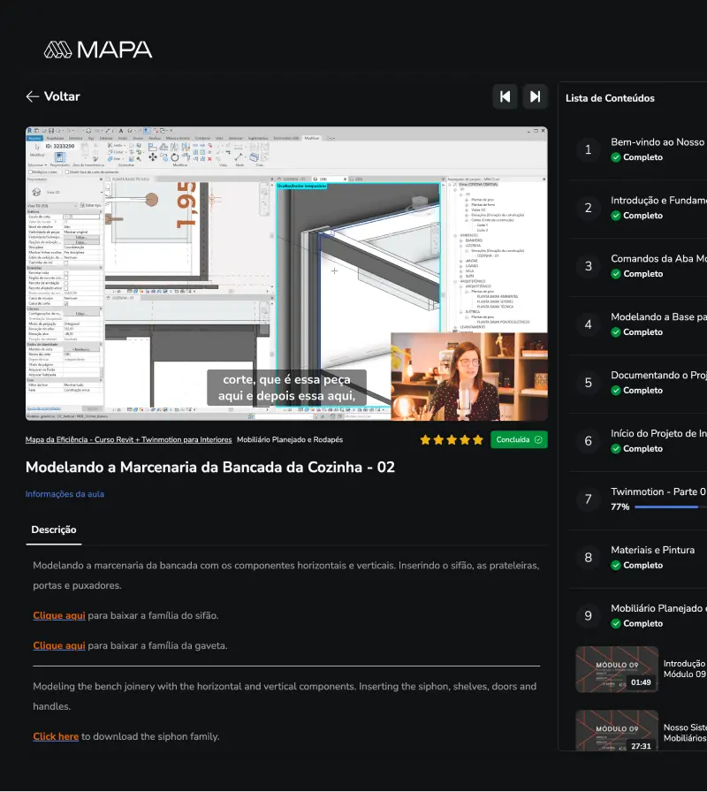The width and height of the screenshot is (707, 792).
Task: Click the MAPA logo
Action: (98, 49)
